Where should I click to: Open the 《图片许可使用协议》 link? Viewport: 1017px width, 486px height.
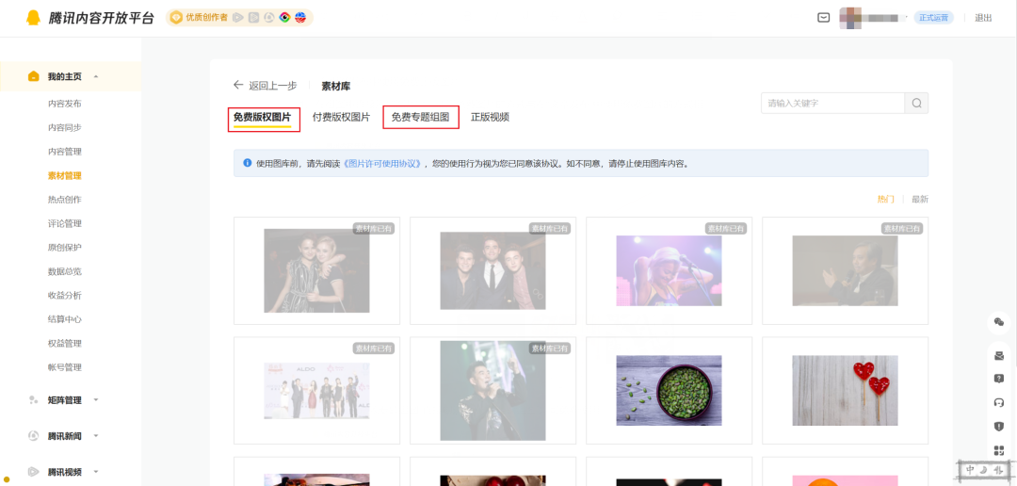point(382,164)
